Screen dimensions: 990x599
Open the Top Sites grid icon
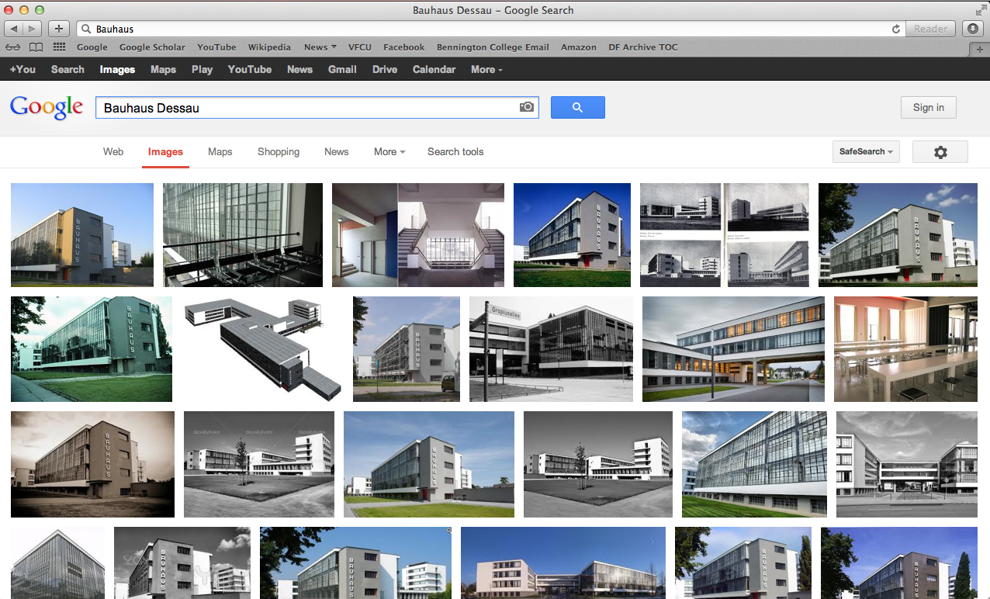(59, 47)
